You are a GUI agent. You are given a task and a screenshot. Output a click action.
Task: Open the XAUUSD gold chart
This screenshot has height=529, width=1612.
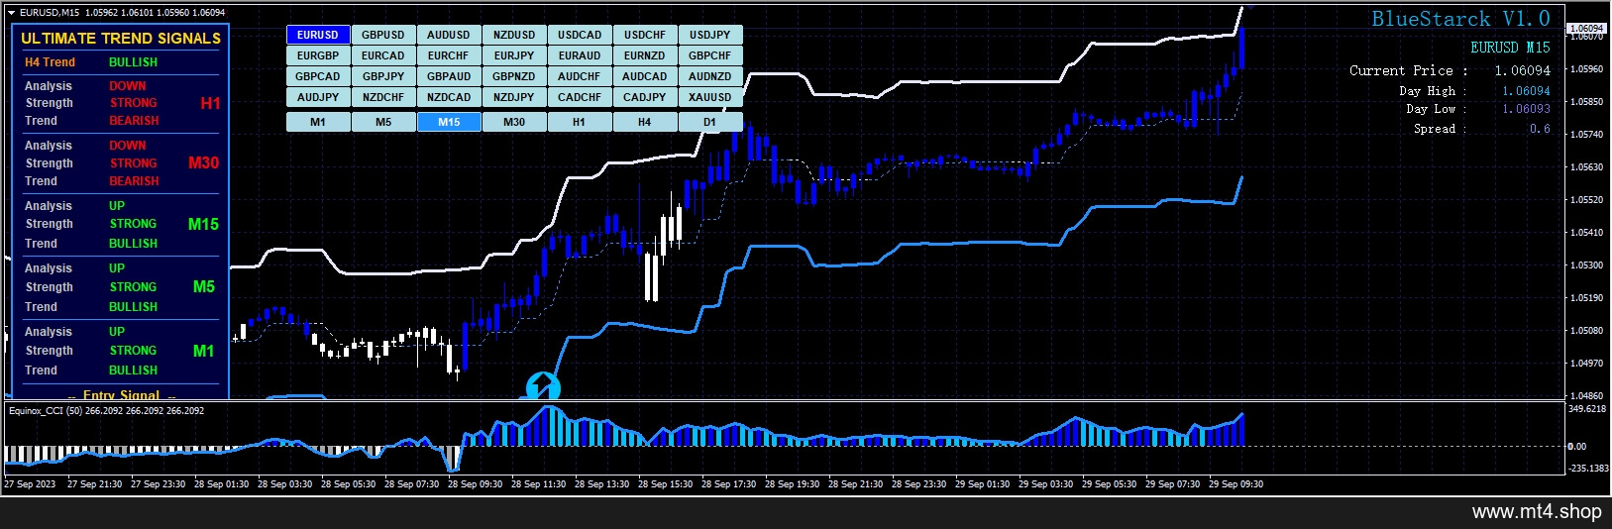point(710,97)
